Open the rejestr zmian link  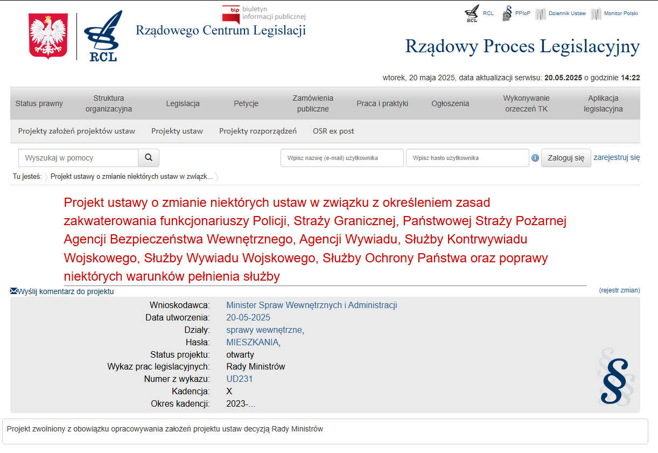click(x=620, y=290)
